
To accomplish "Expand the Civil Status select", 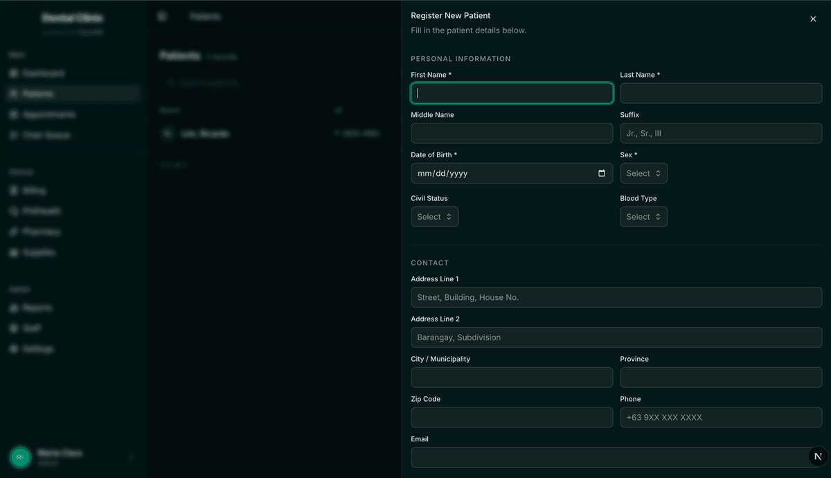I will [x=434, y=217].
